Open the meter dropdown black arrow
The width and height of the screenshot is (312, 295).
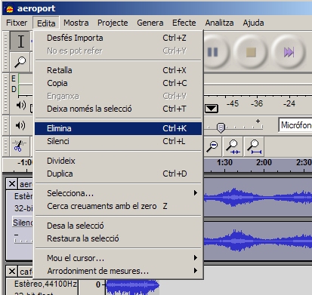pos(212,109)
